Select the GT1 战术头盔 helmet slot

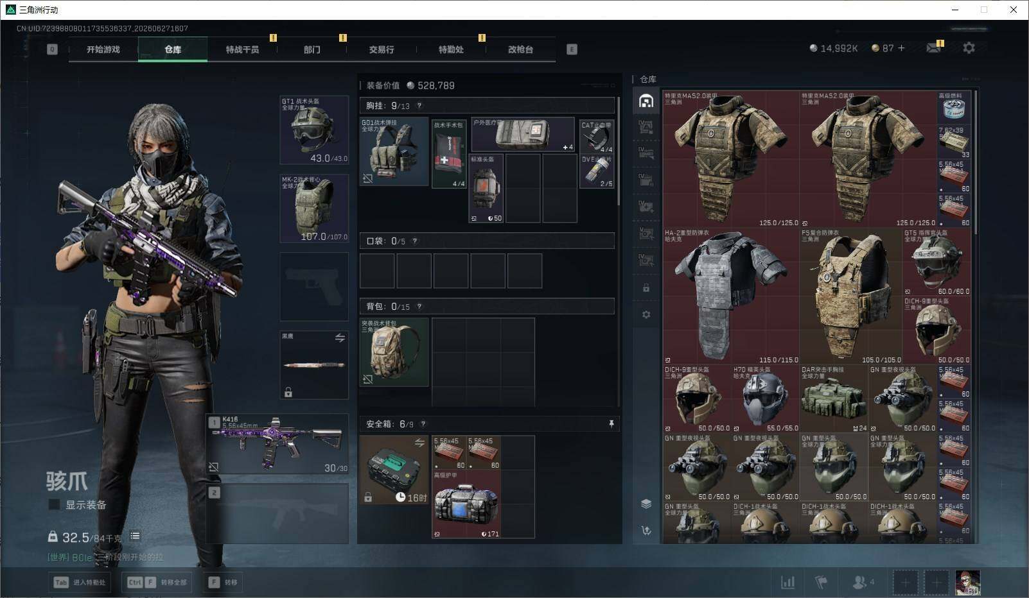tap(314, 130)
